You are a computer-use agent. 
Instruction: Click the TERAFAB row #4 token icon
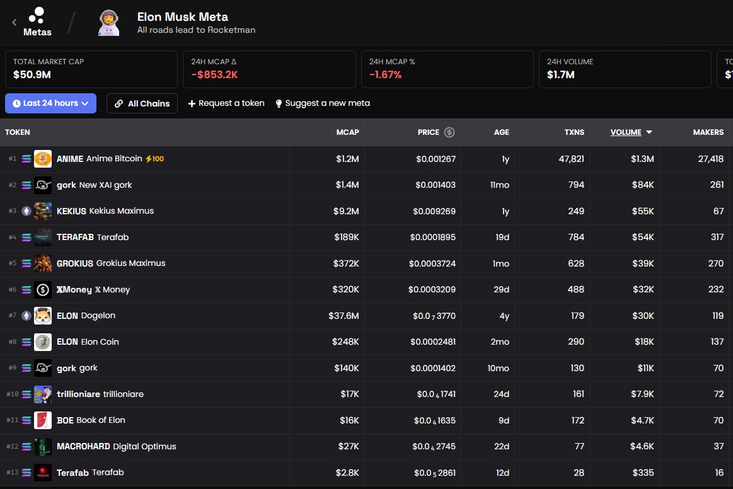[x=42, y=238]
